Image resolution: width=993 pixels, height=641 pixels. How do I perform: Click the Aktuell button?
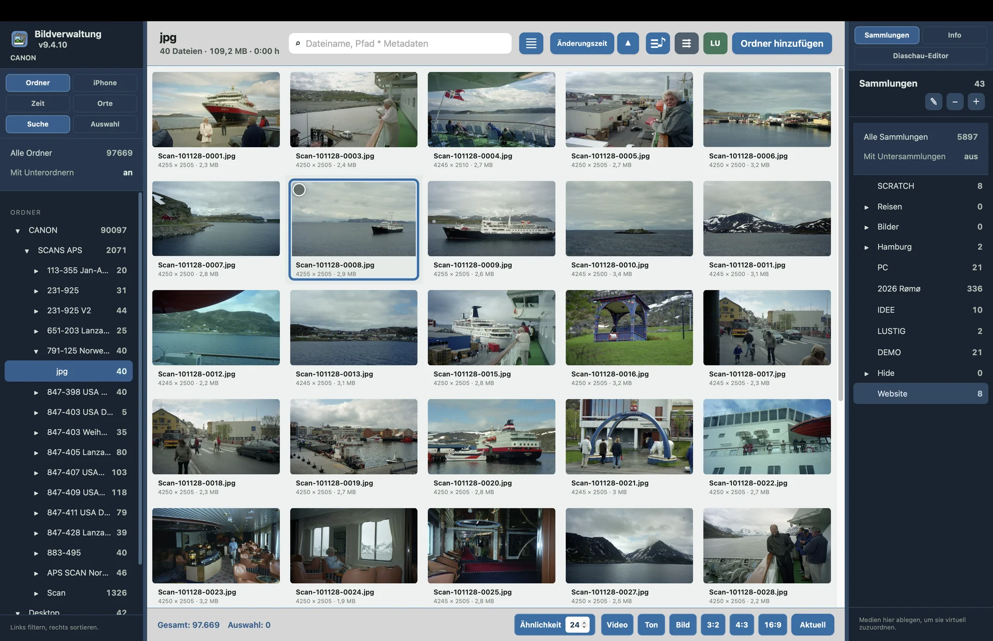click(x=813, y=624)
